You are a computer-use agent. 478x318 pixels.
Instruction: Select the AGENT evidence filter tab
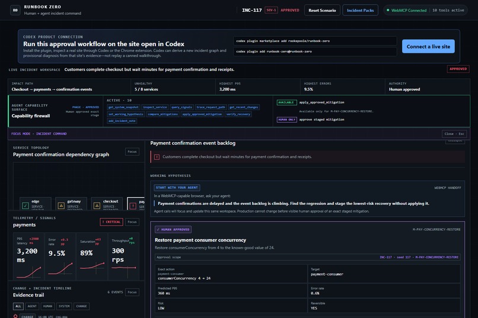point(31,306)
